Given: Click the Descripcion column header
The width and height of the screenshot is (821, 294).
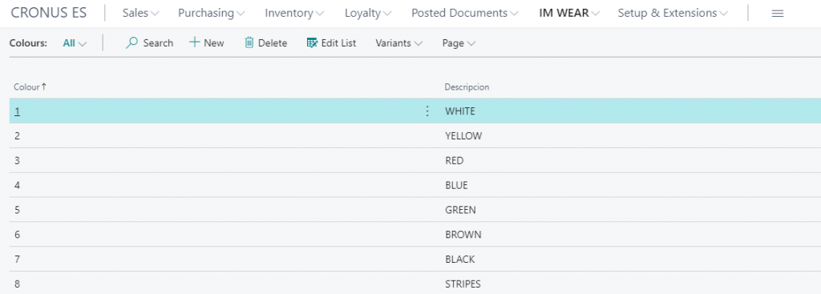Looking at the screenshot, I should coord(467,87).
